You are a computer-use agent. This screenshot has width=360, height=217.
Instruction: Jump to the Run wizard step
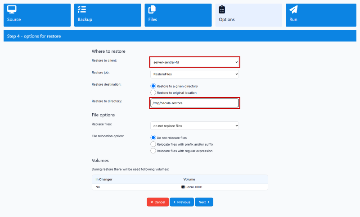[x=321, y=15]
